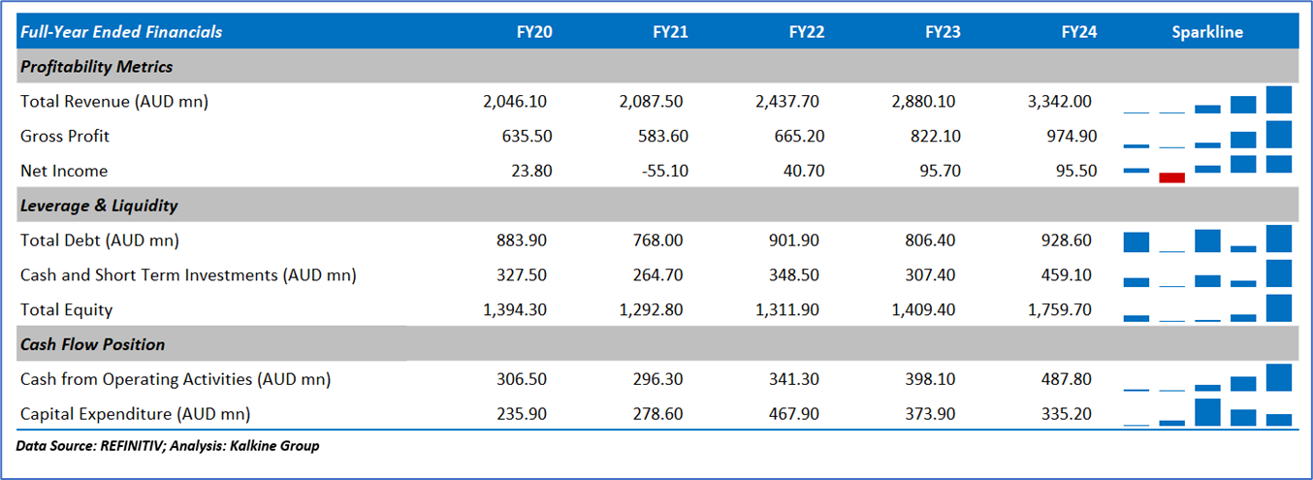Click the FY20 column header
Screen dimensions: 1313x480
click(534, 32)
